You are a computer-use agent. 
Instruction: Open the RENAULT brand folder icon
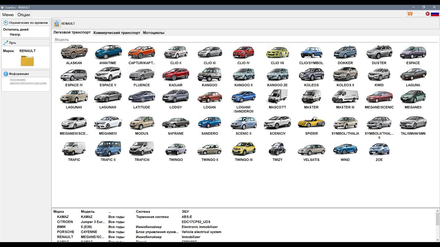point(27,61)
